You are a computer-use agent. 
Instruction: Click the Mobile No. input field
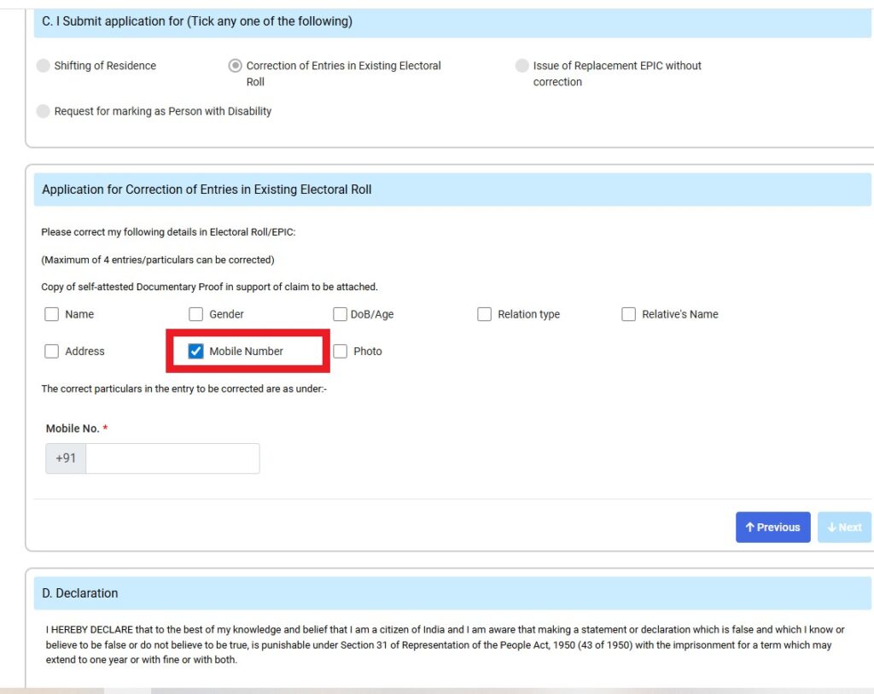(x=171, y=458)
